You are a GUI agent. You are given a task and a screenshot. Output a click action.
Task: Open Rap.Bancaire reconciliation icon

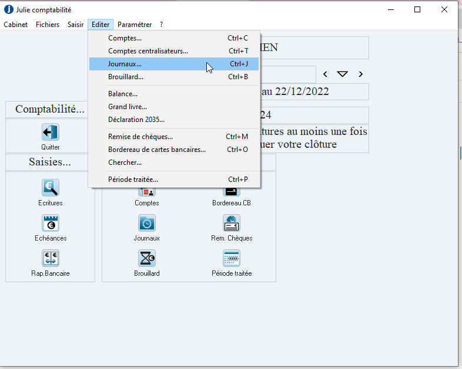click(51, 258)
